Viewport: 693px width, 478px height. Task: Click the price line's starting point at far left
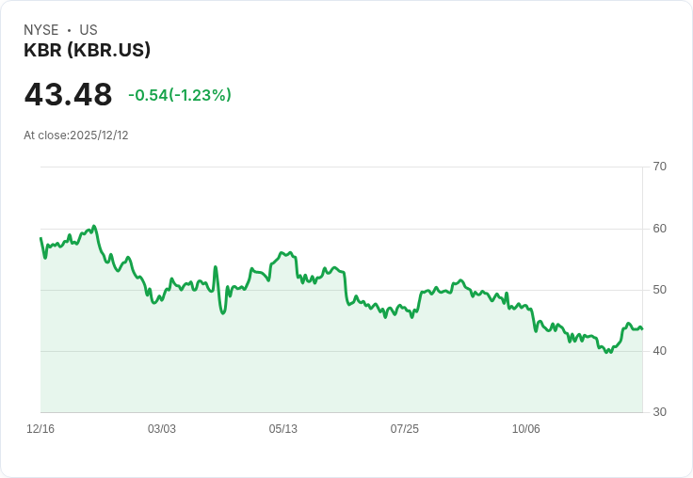click(x=40, y=238)
